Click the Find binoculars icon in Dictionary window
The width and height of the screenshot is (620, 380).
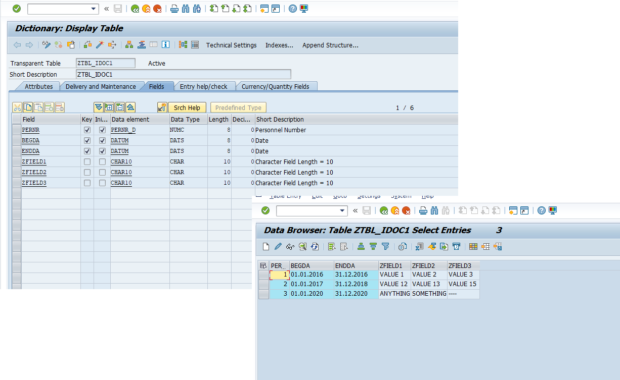[186, 9]
